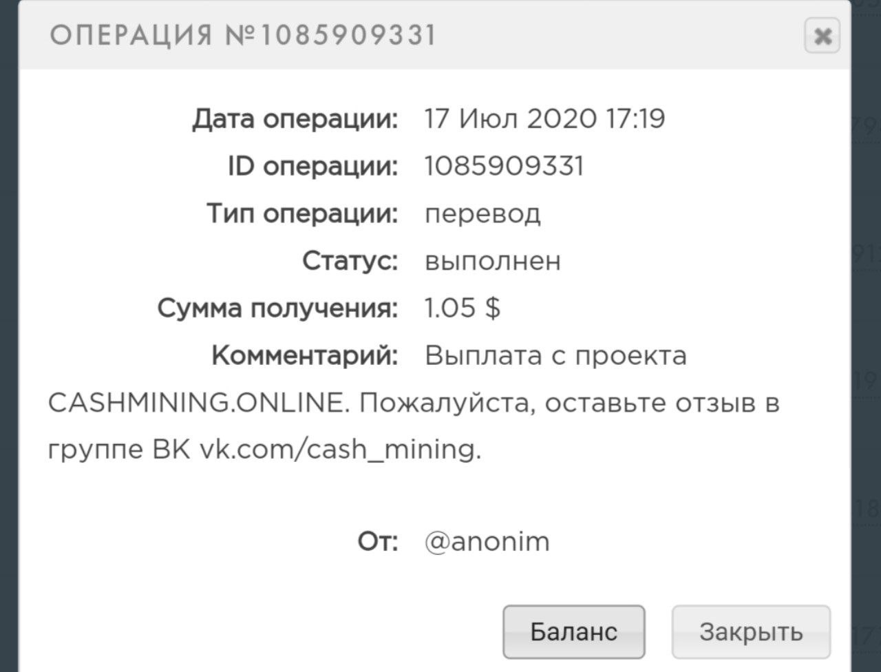Click the Статус label
881x672 pixels.
click(350, 261)
